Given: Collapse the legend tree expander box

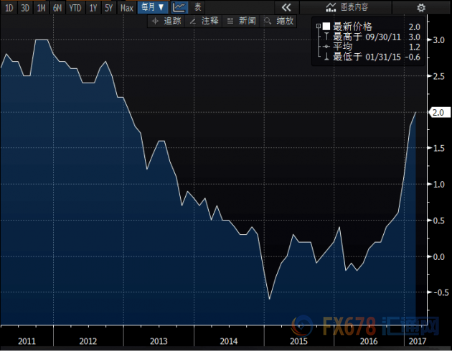Looking at the screenshot, I should [x=318, y=27].
